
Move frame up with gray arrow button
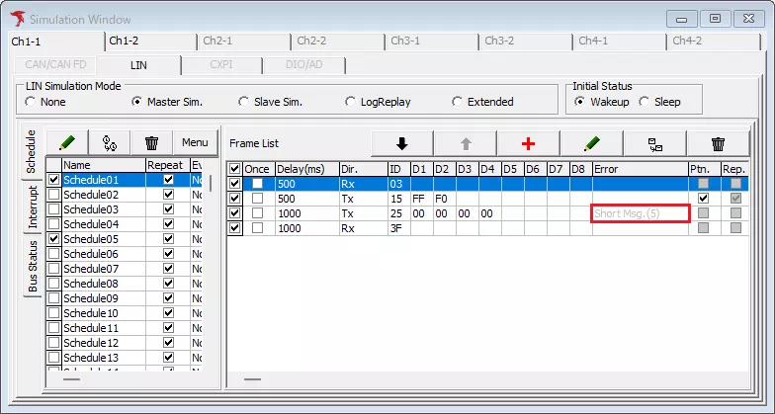coord(466,144)
